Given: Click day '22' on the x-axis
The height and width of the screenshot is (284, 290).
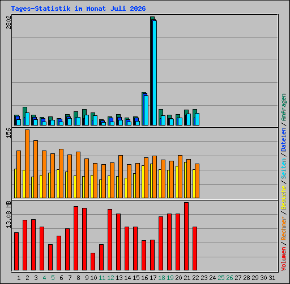Looking at the screenshot, I should [x=195, y=278].
